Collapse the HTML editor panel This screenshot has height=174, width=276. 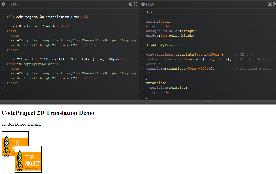[130, 4]
